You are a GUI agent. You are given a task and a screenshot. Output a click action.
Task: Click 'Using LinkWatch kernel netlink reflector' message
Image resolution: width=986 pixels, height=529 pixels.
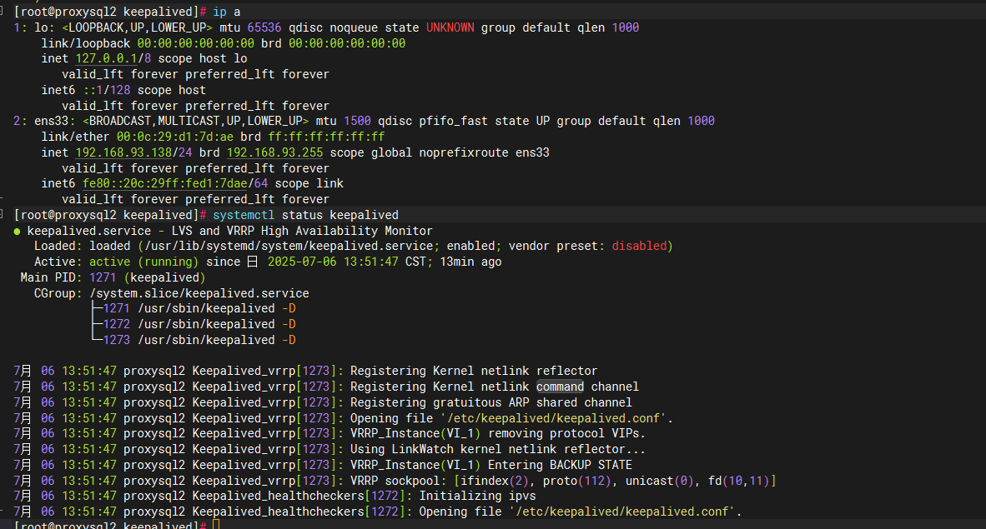coord(497,449)
